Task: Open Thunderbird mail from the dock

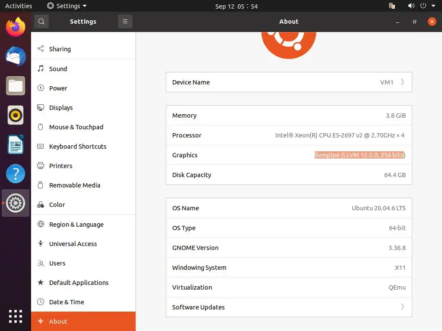Action: tap(16, 56)
